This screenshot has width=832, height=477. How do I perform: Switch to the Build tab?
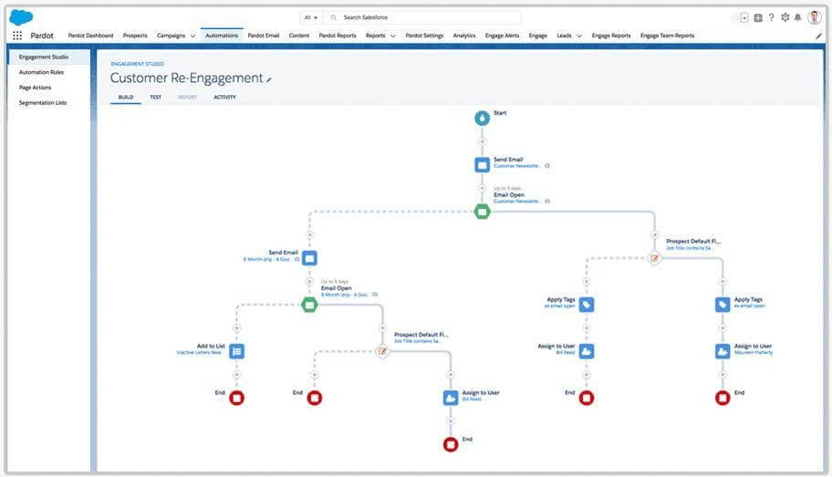click(x=126, y=97)
